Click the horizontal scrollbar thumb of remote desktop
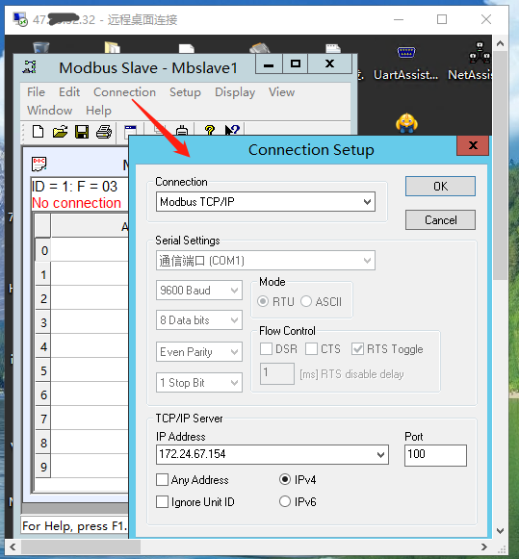 (x=81, y=546)
